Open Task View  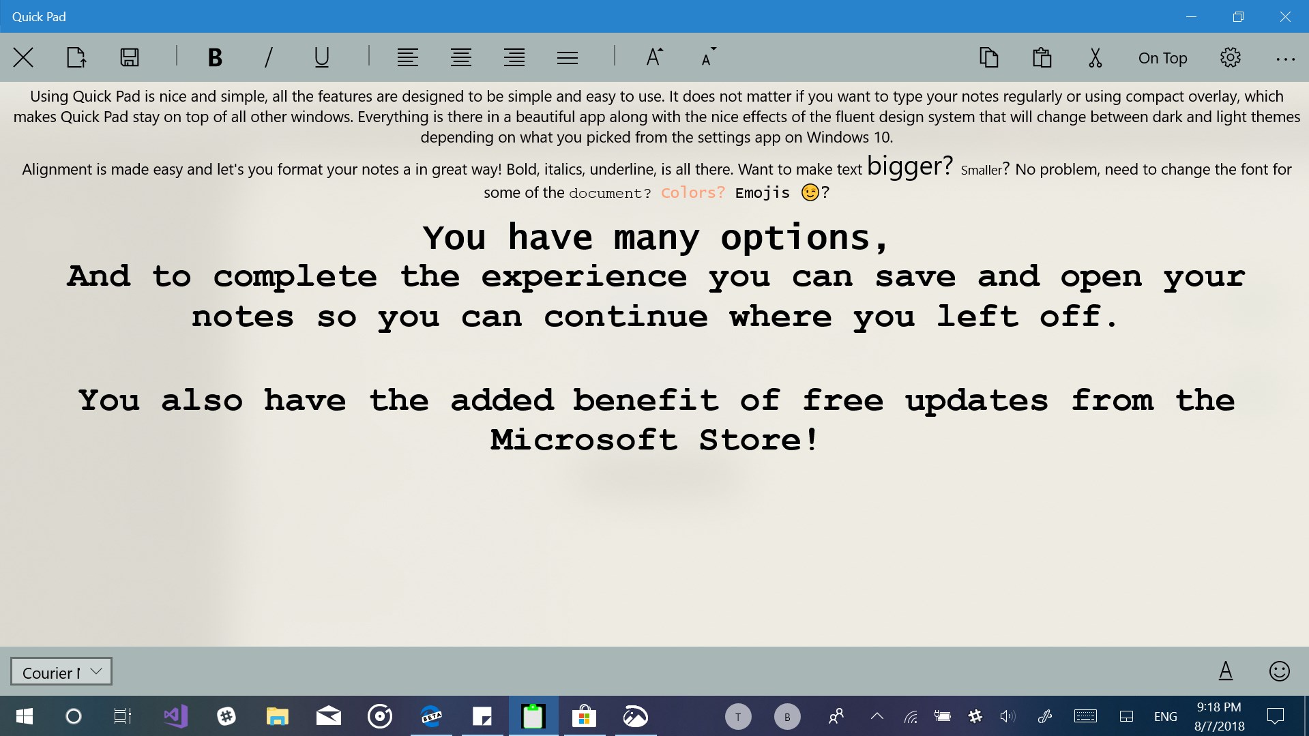[123, 716]
